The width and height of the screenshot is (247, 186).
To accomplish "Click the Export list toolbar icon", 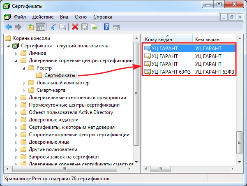I will (x=94, y=27).
